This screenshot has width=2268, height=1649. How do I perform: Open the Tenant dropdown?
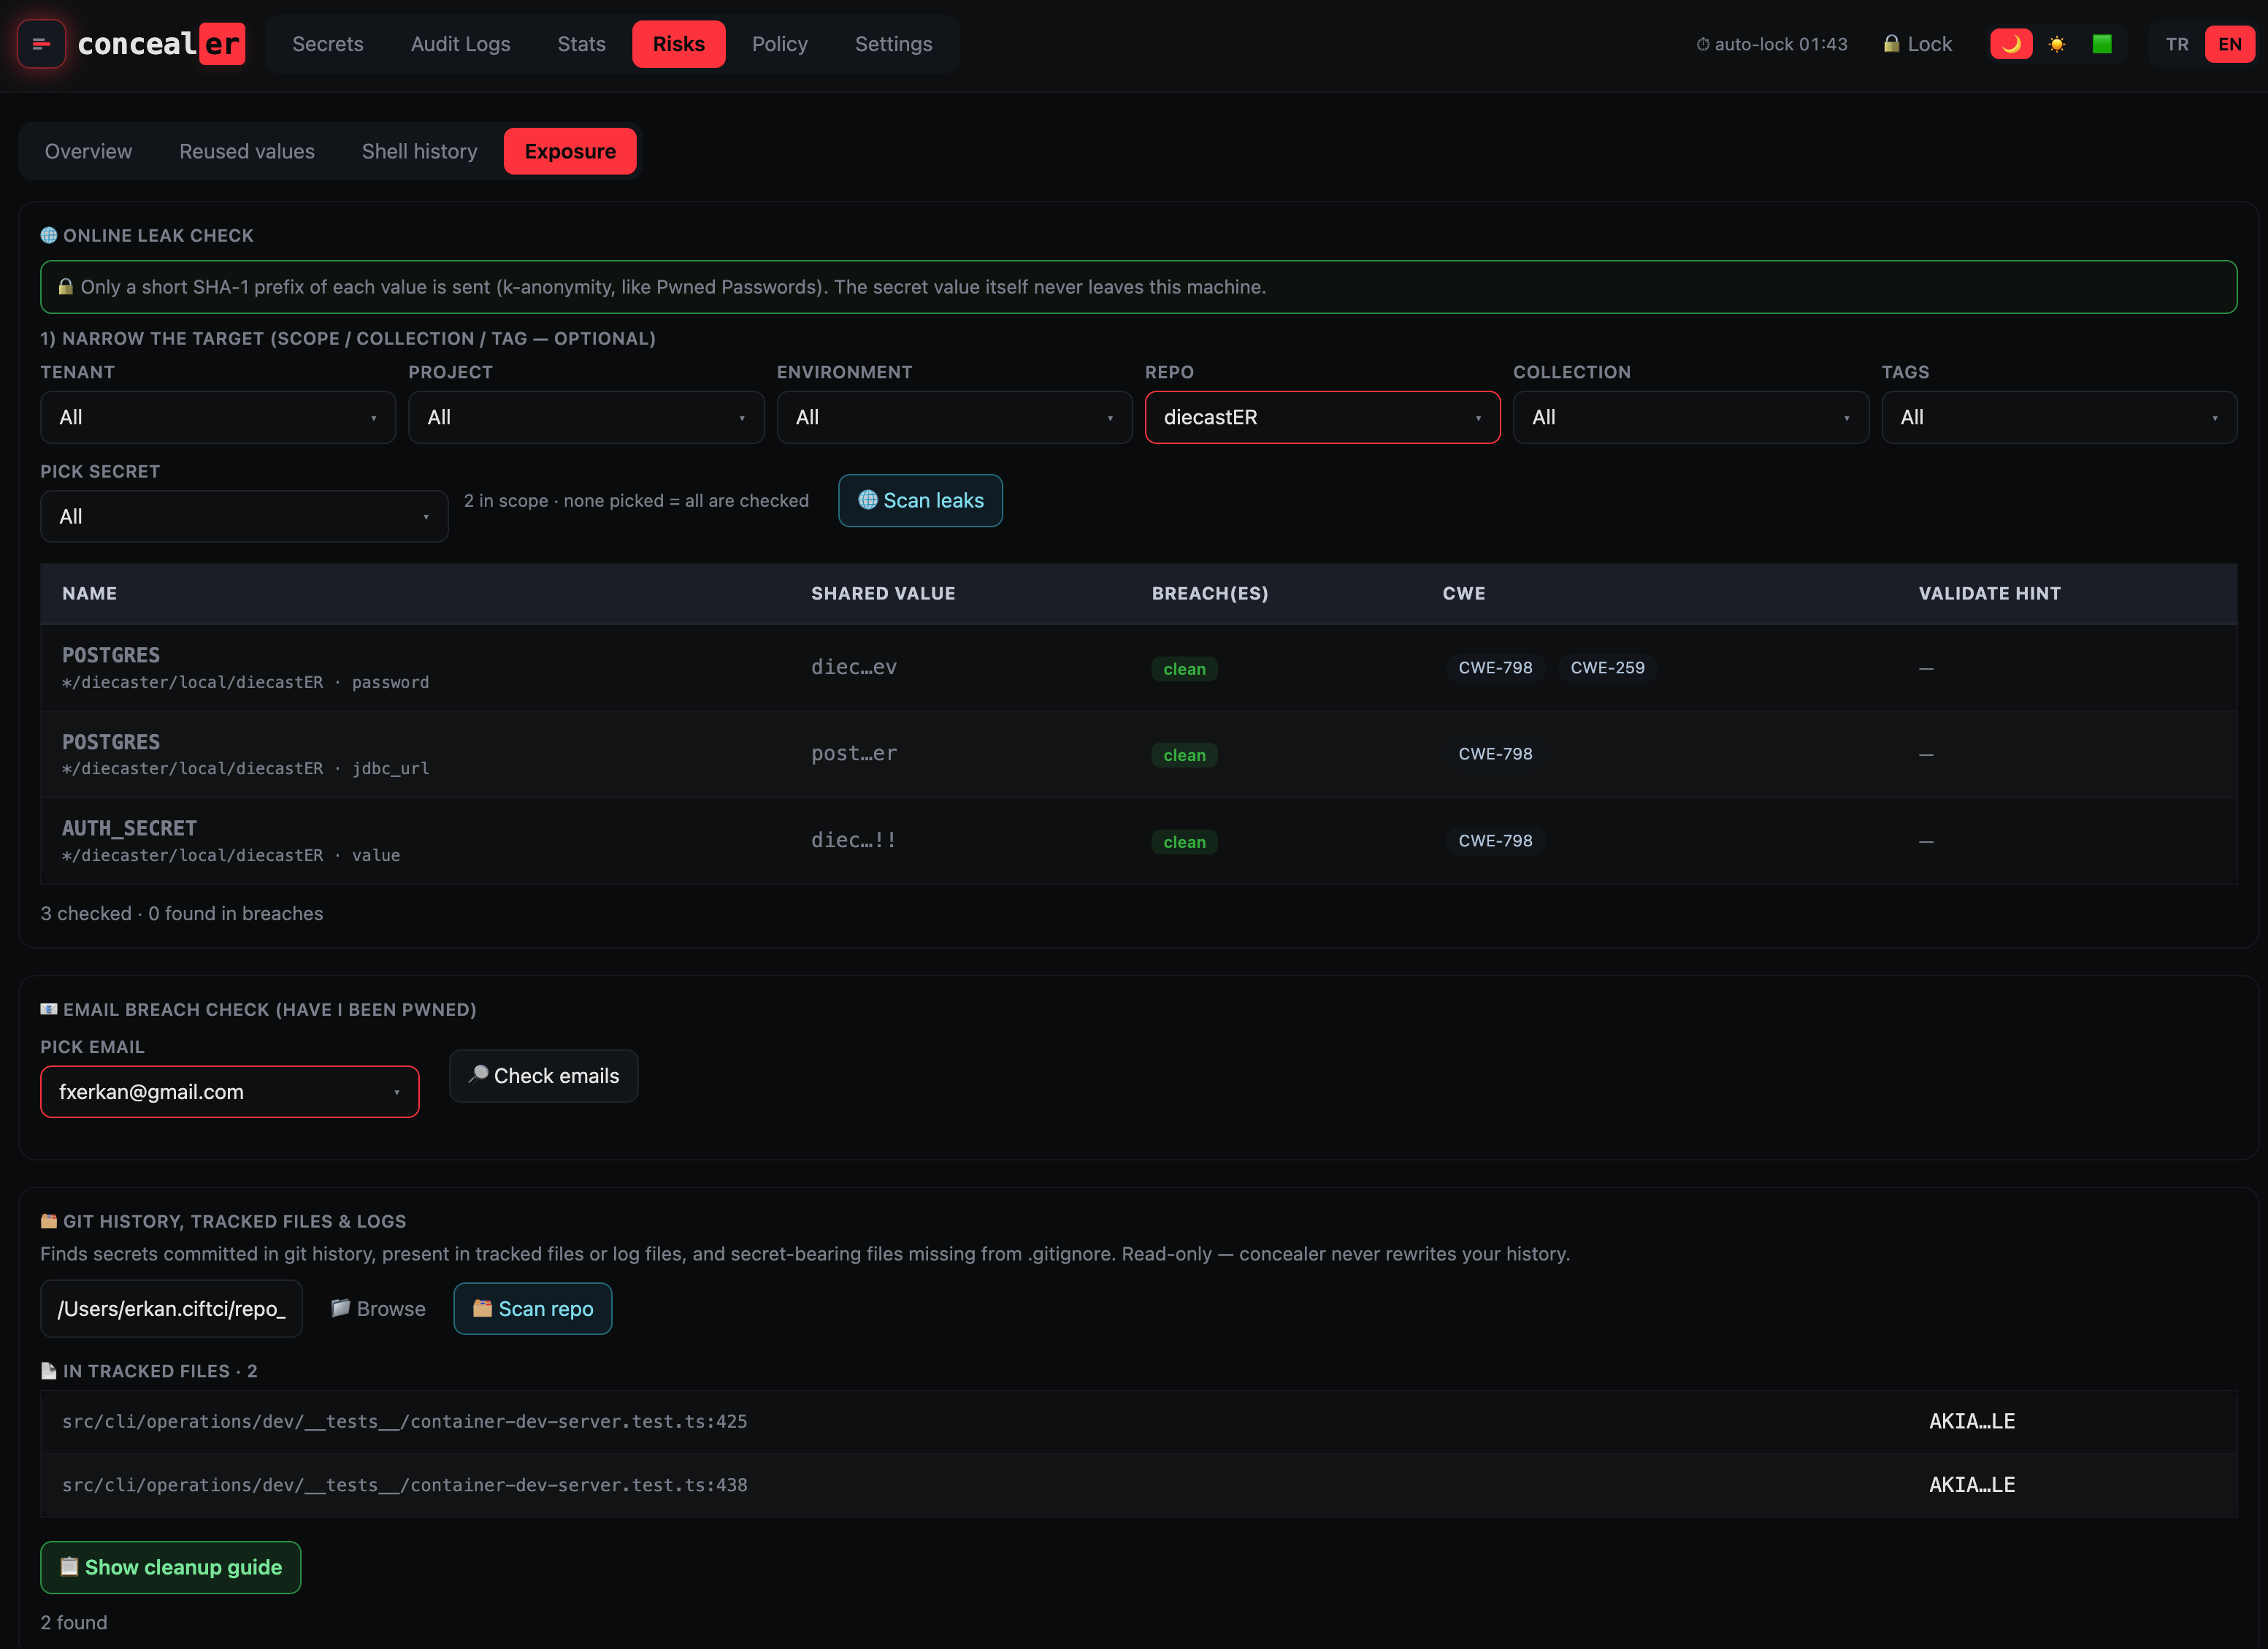coord(218,417)
